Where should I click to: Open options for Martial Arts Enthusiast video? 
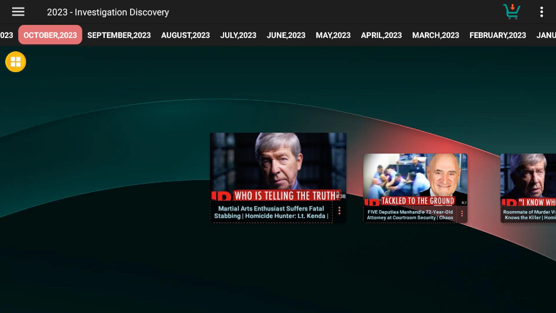339,211
